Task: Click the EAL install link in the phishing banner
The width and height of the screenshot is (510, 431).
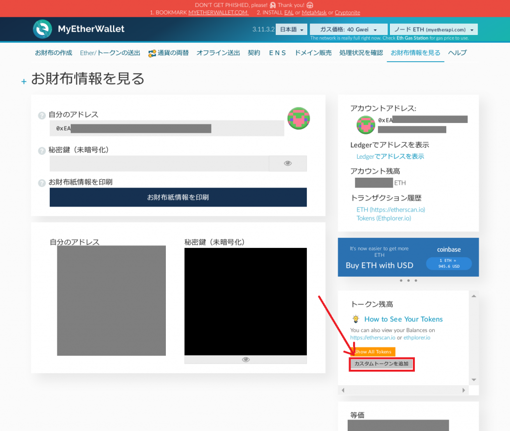Action: [289, 12]
